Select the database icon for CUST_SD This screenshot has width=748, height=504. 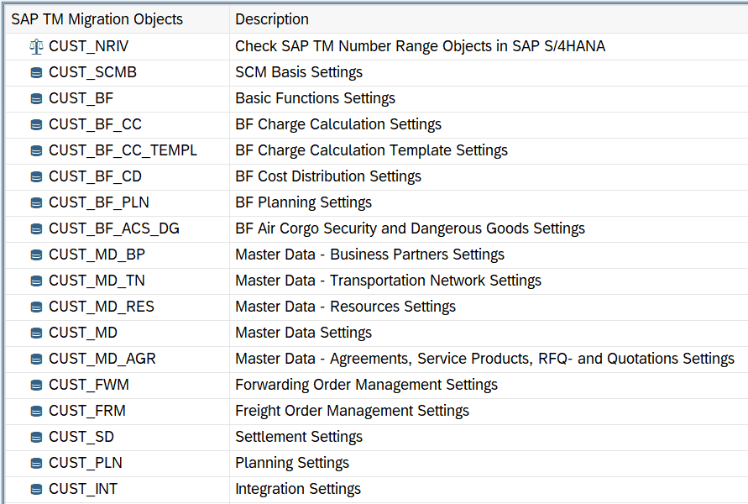point(36,437)
